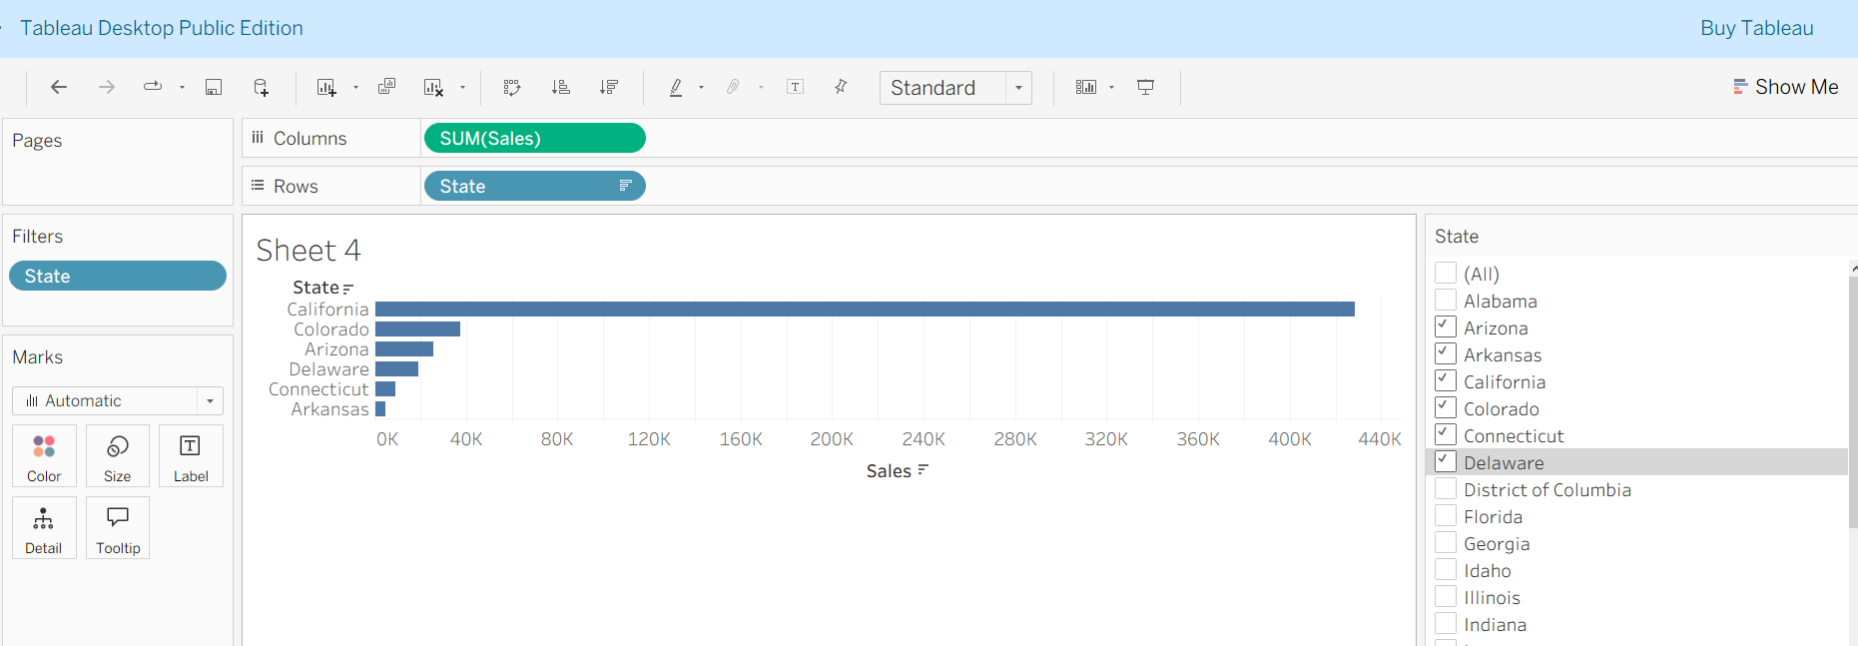Click the save workbook icon
The image size is (1858, 646).
point(214,87)
